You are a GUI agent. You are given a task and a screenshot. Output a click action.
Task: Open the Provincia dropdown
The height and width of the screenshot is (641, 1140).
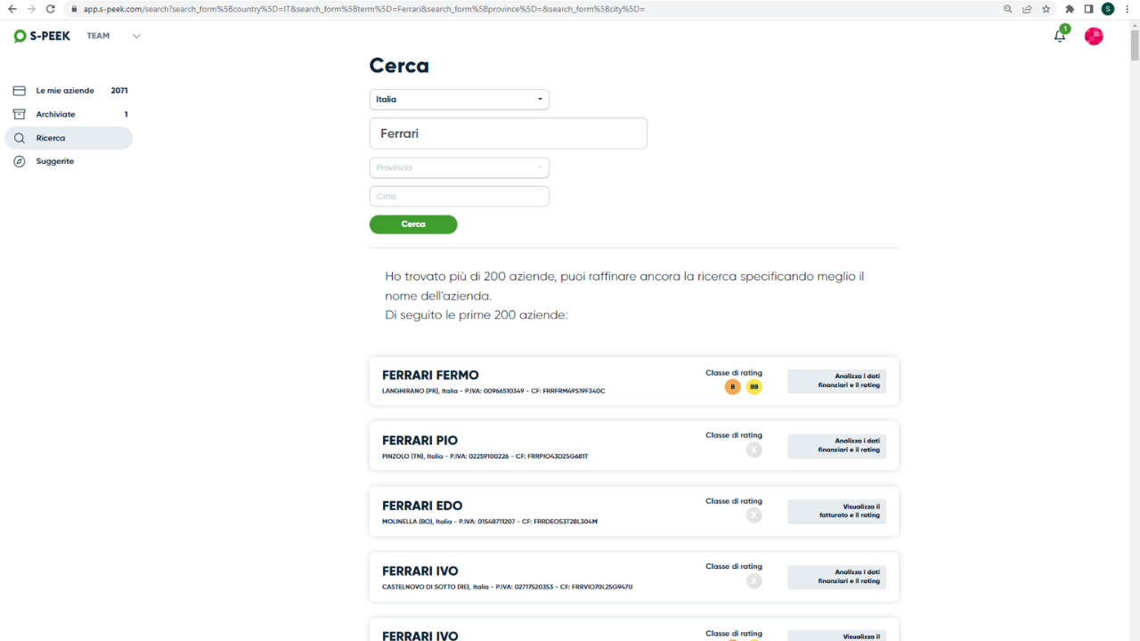point(460,167)
